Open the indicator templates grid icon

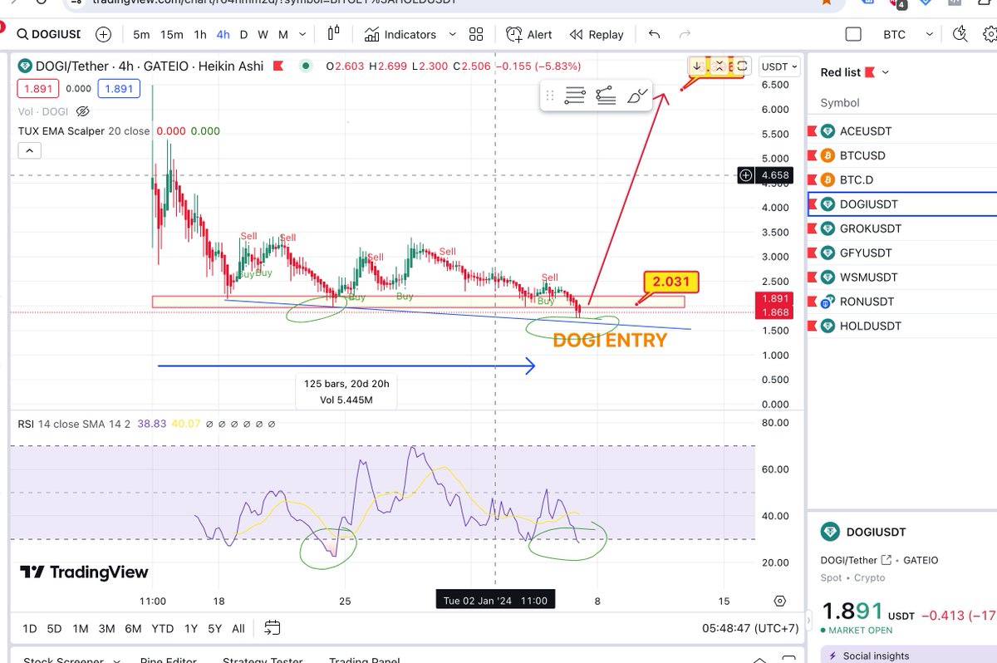click(476, 35)
